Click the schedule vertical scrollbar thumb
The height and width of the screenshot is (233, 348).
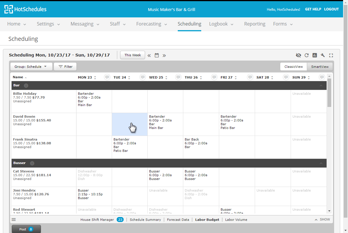(x=329, y=93)
